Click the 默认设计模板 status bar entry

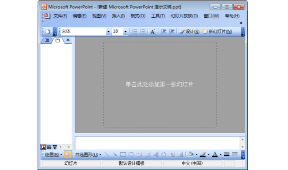click(x=132, y=164)
